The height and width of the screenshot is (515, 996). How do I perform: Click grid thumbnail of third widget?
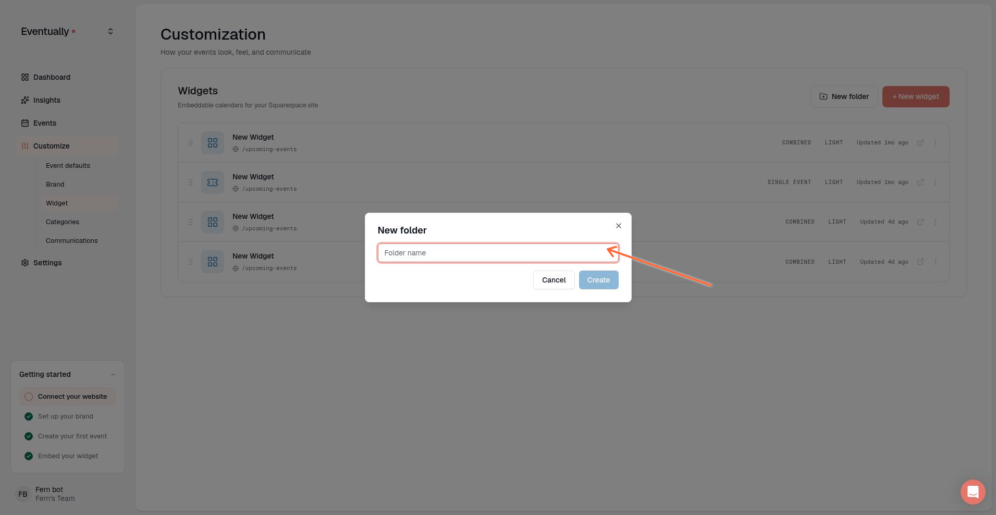[213, 222]
